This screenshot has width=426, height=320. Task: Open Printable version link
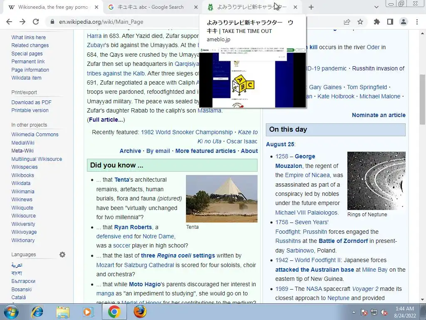click(30, 110)
